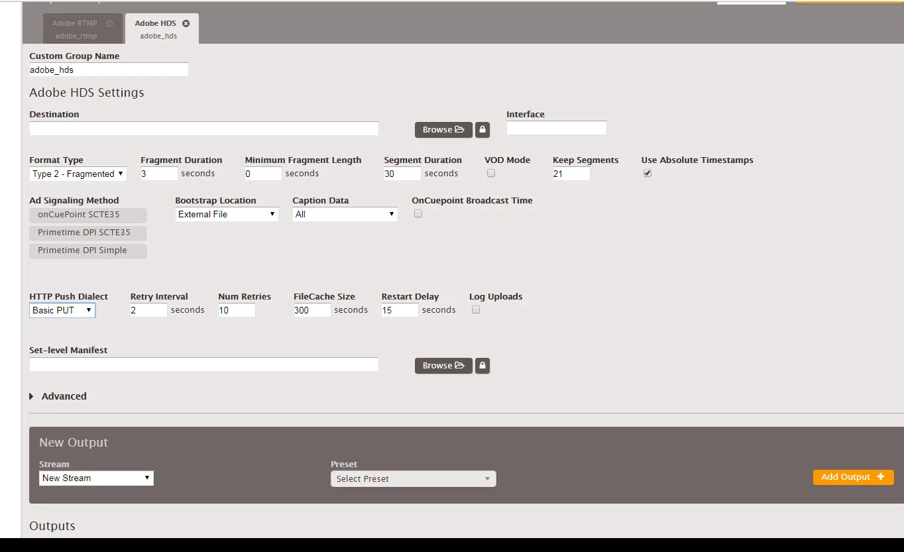Viewport: 904px width, 552px height.
Task: Open the Stream dropdown under New Output
Action: click(x=96, y=478)
